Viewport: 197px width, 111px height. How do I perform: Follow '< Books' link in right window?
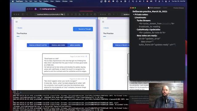click(x=106, y=28)
